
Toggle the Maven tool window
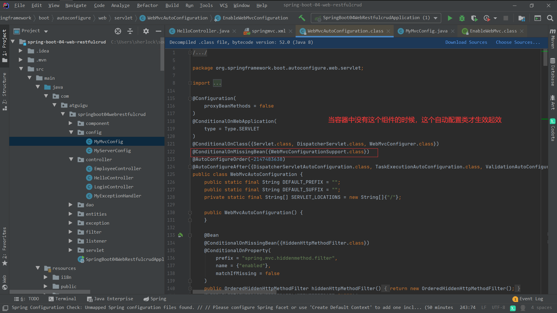(x=553, y=39)
